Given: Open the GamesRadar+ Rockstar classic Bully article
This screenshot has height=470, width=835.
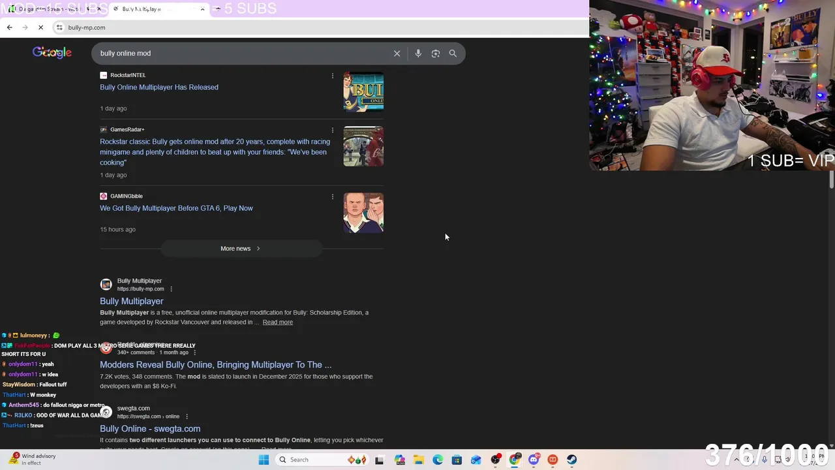Looking at the screenshot, I should [x=215, y=152].
